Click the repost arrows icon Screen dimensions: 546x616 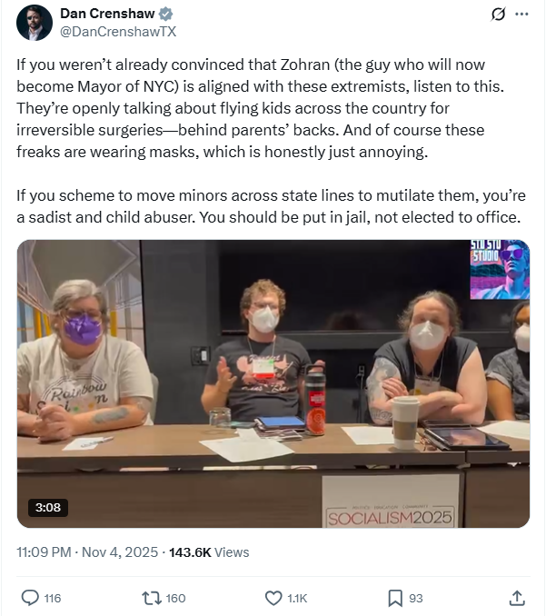coord(152,598)
